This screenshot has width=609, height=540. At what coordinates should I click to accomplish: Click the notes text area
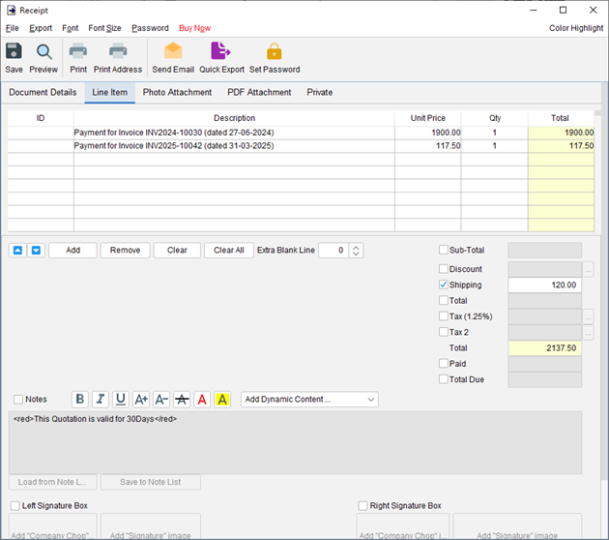(295, 443)
